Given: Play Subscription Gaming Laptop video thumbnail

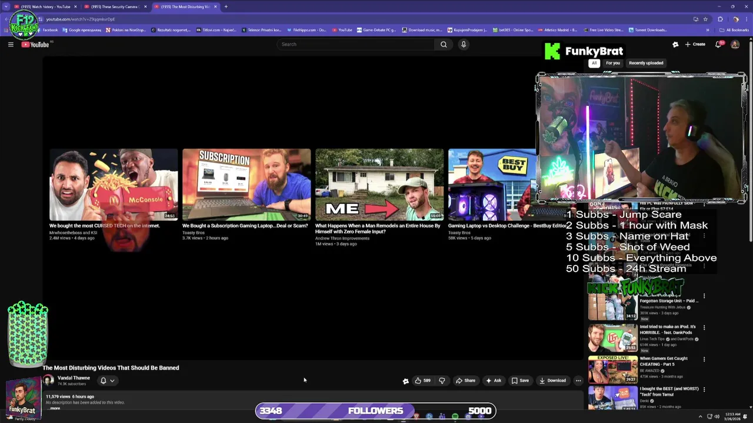Looking at the screenshot, I should coord(246,184).
